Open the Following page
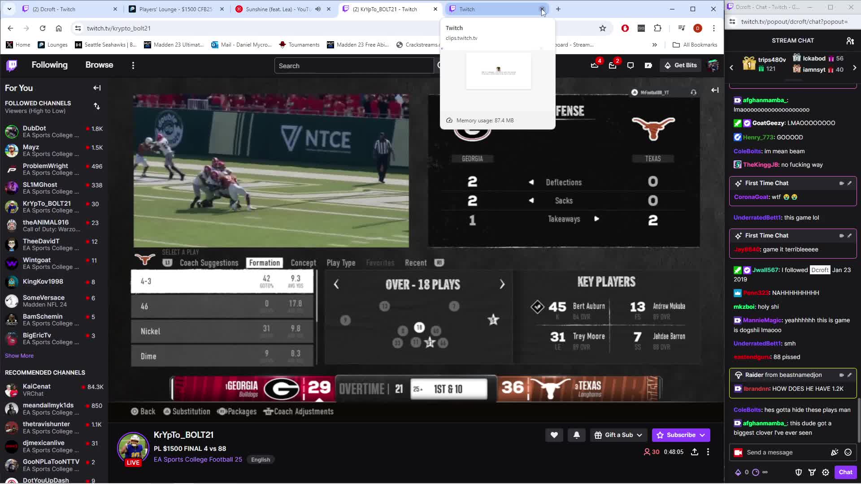861x484 pixels. [49, 65]
